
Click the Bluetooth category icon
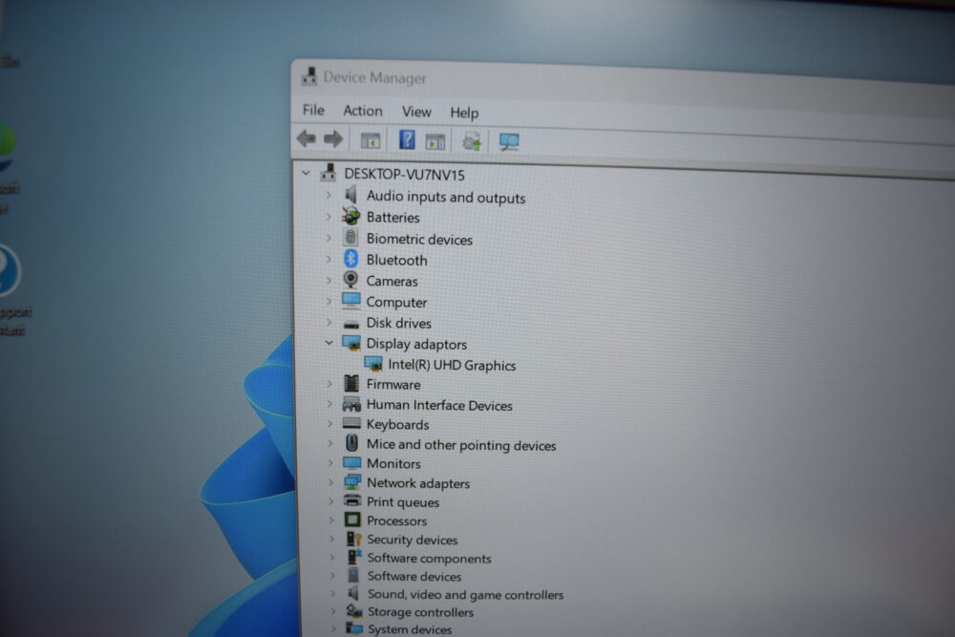click(x=350, y=259)
